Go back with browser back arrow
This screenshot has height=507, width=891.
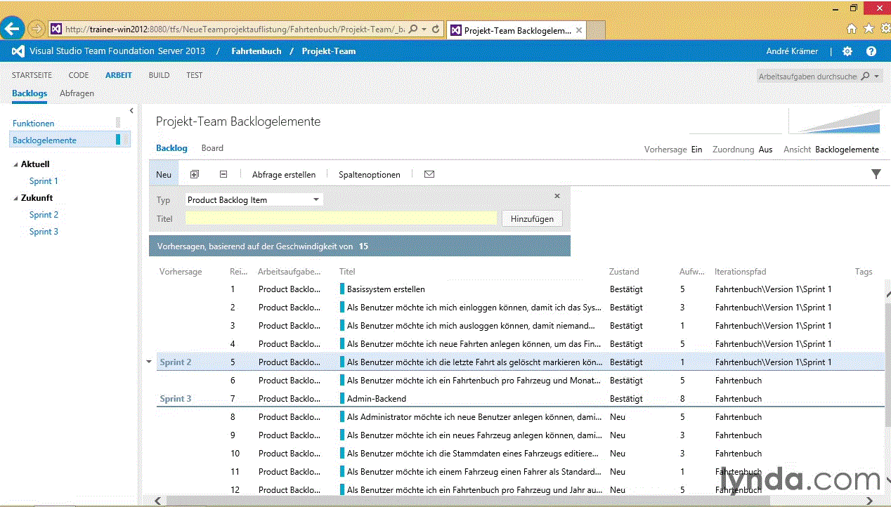point(12,29)
